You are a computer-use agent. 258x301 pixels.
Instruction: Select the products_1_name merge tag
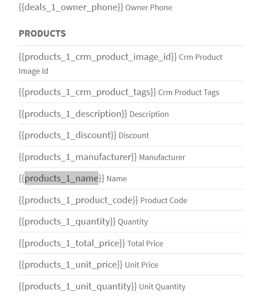(61, 179)
